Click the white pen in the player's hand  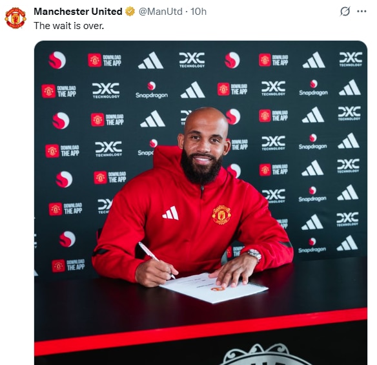(156, 259)
